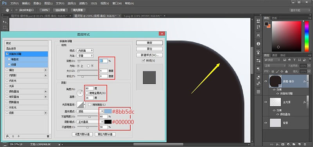Image resolution: width=313 pixels, height=147 pixels.
Task: Click plus button beside 描边 style
Action: 46,70
